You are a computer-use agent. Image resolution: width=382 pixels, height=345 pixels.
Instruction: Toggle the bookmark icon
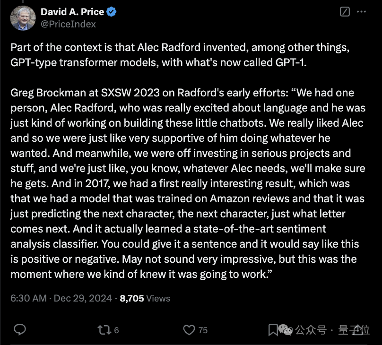273,330
